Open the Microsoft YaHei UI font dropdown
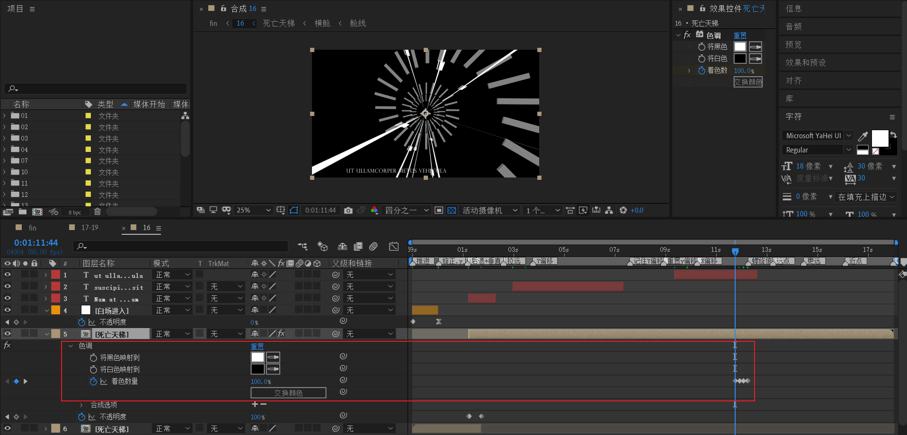907x435 pixels. coord(818,136)
